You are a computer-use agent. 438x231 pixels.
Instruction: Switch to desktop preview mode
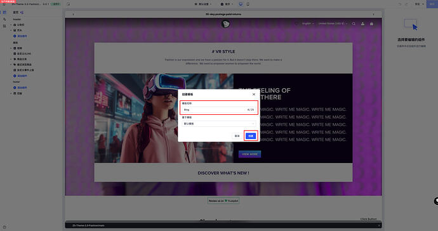pos(241,4)
